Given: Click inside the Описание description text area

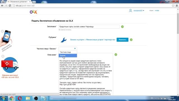Looking at the screenshot, I should click(x=86, y=74).
